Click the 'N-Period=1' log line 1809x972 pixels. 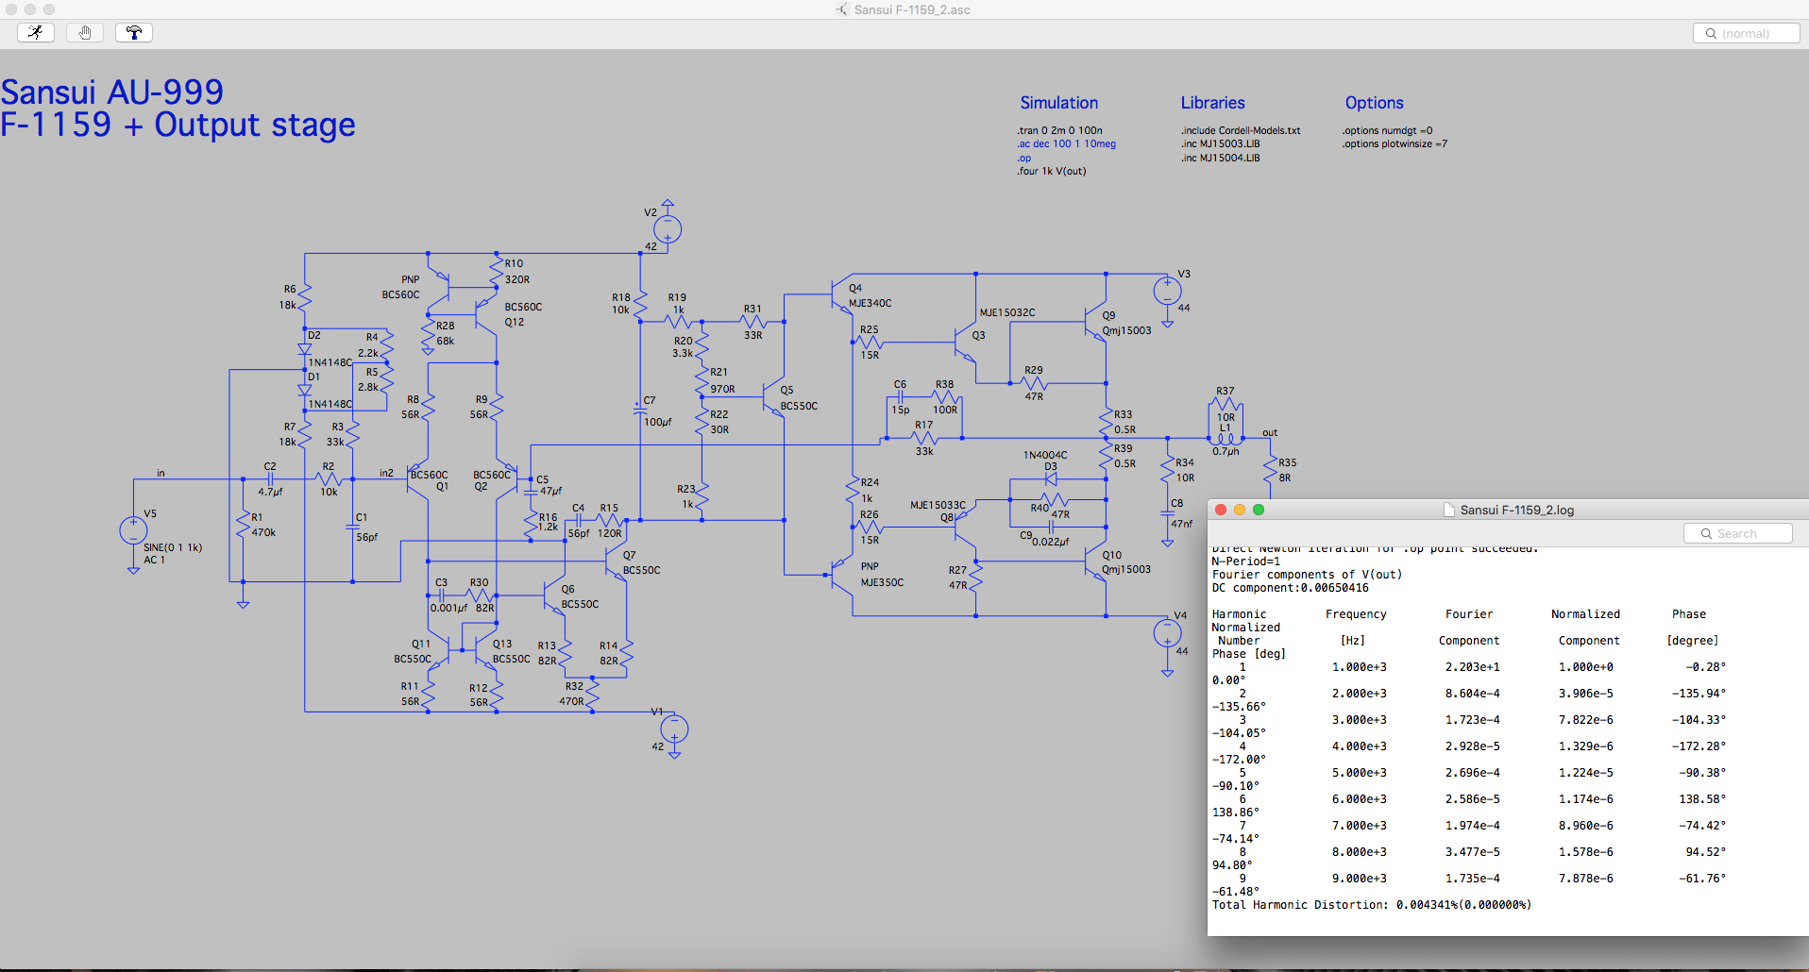tap(1245, 561)
